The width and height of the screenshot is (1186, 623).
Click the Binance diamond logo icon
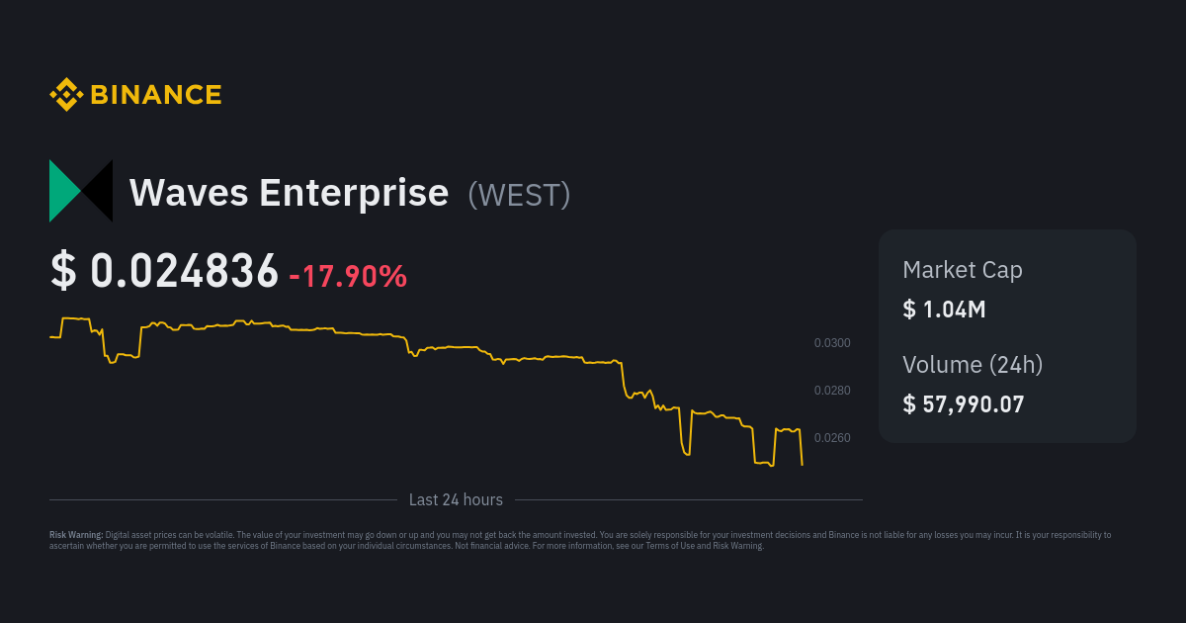66,95
